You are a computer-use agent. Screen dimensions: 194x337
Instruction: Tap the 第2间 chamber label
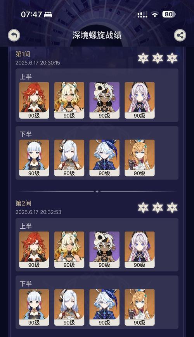point(23,203)
